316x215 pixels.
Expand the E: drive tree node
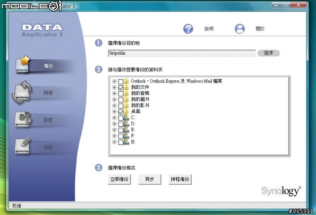coord(114,130)
